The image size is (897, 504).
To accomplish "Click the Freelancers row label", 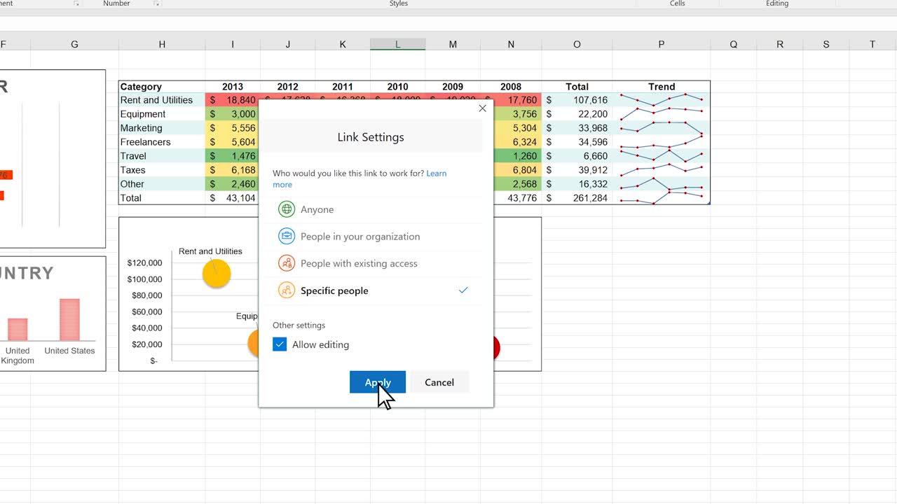I will [162, 142].
